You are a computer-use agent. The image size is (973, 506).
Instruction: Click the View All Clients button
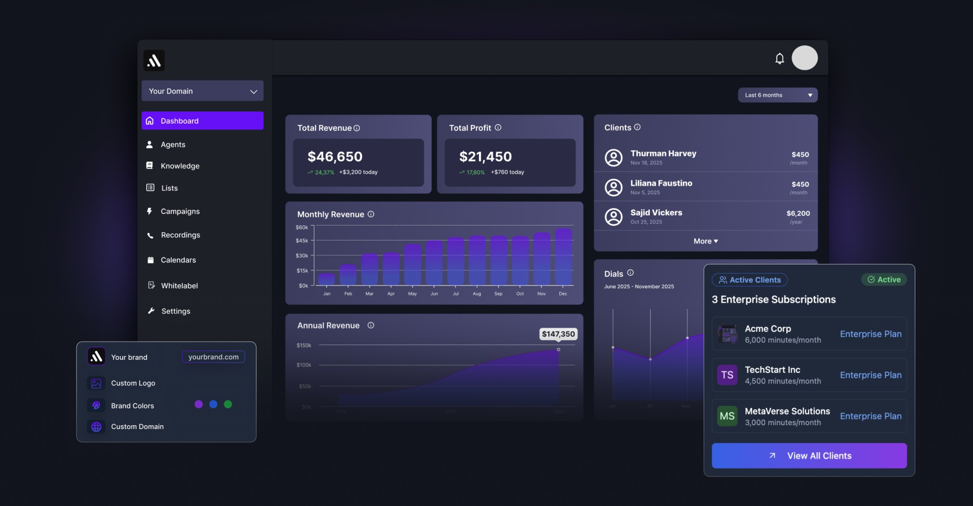point(809,455)
